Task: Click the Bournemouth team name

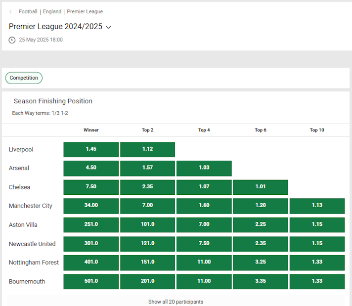Action: tap(27, 281)
